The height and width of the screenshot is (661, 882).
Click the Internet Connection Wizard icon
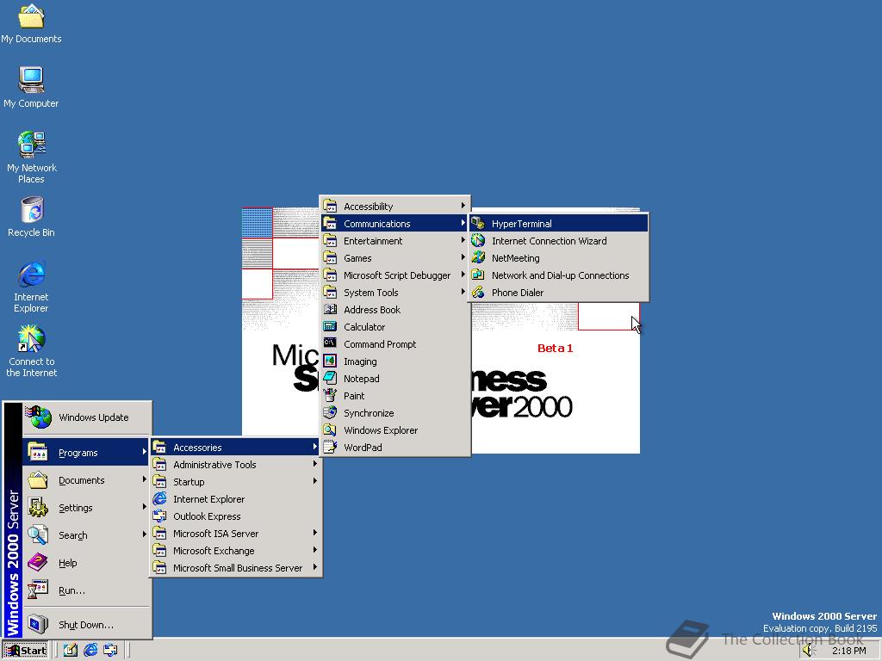(478, 241)
